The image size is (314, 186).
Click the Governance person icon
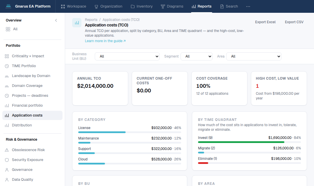point(7,170)
